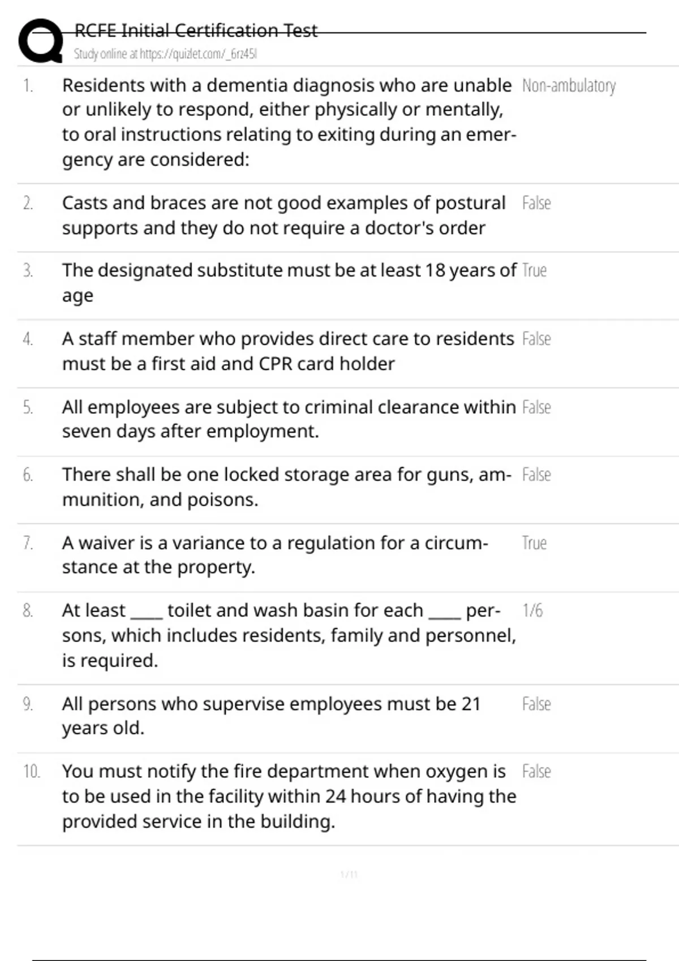Select the casts and braces question
This screenshot has width=679, height=961.
click(x=283, y=215)
